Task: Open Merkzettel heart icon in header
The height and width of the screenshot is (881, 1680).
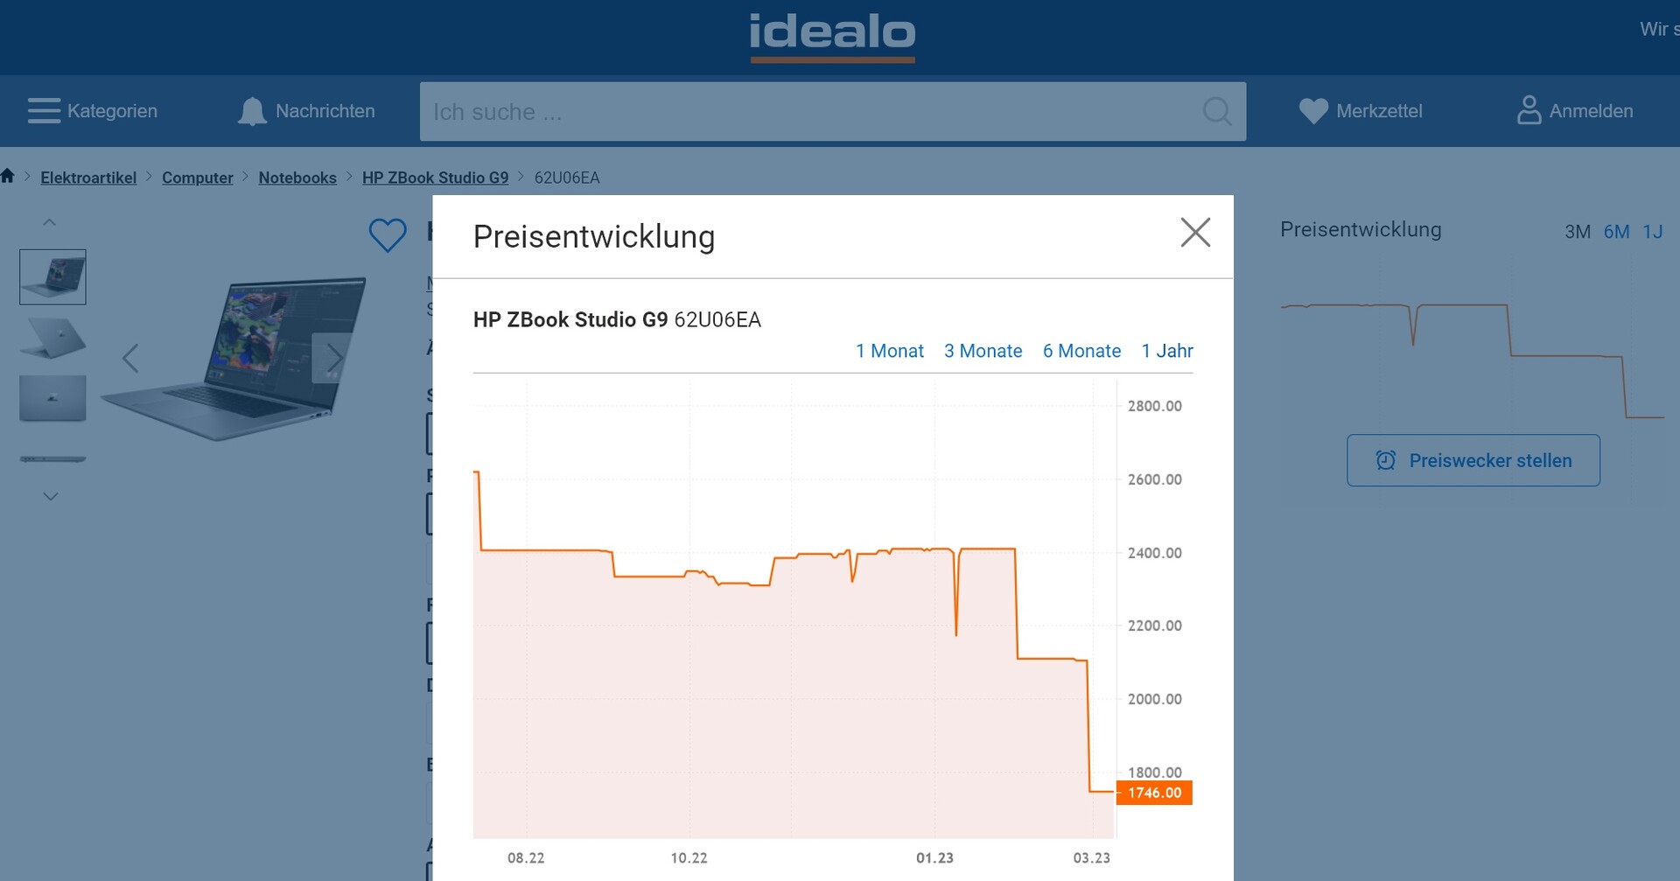Action: [1312, 111]
